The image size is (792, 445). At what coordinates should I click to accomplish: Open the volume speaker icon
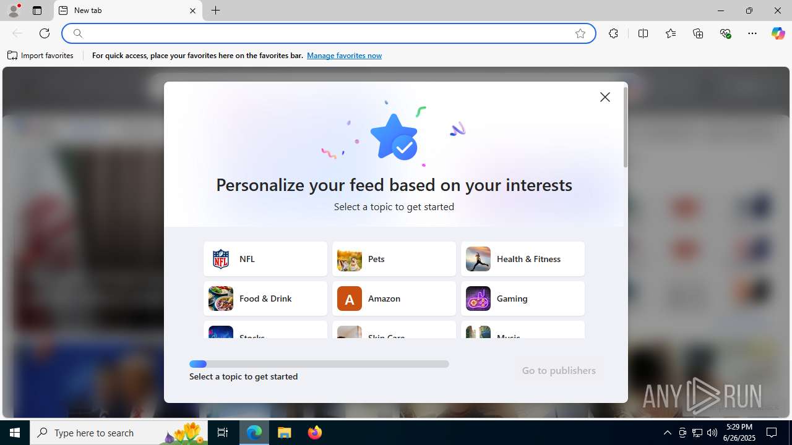coord(712,433)
